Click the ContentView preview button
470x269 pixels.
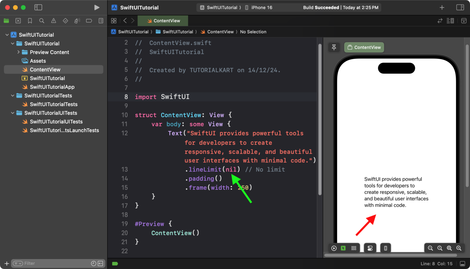(x=364, y=47)
